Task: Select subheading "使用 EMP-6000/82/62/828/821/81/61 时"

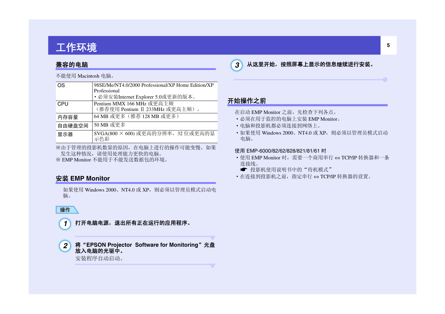Action: 281,151
